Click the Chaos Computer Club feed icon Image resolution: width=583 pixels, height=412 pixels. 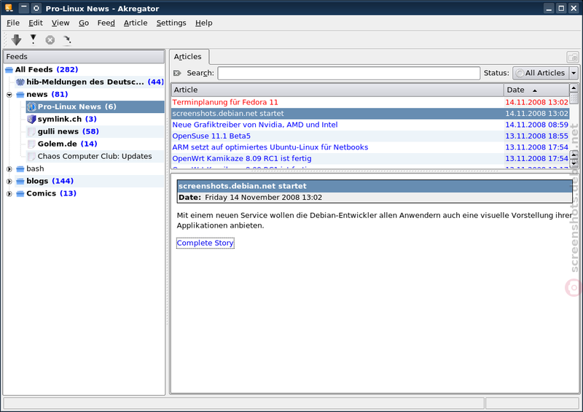pyautogui.click(x=31, y=156)
